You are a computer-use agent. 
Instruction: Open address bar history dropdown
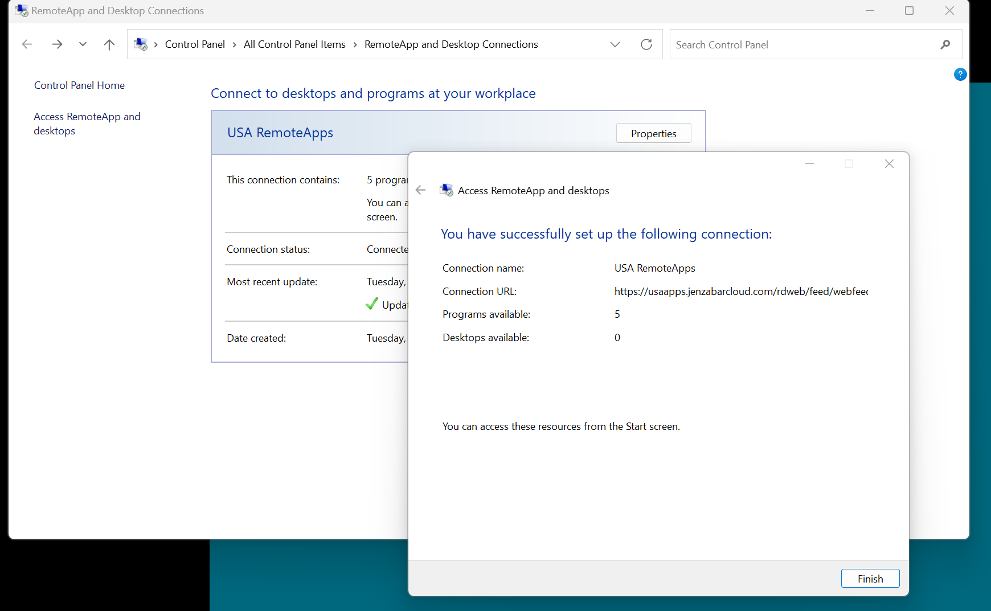pos(615,44)
